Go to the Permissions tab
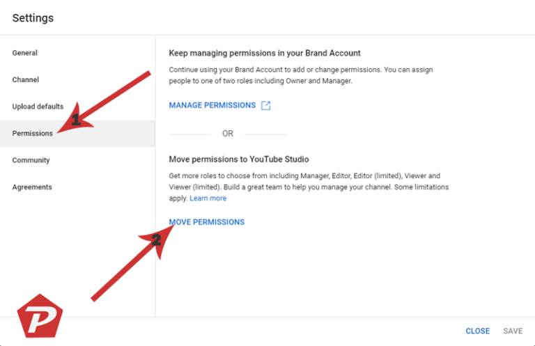The width and height of the screenshot is (535, 346). (32, 133)
